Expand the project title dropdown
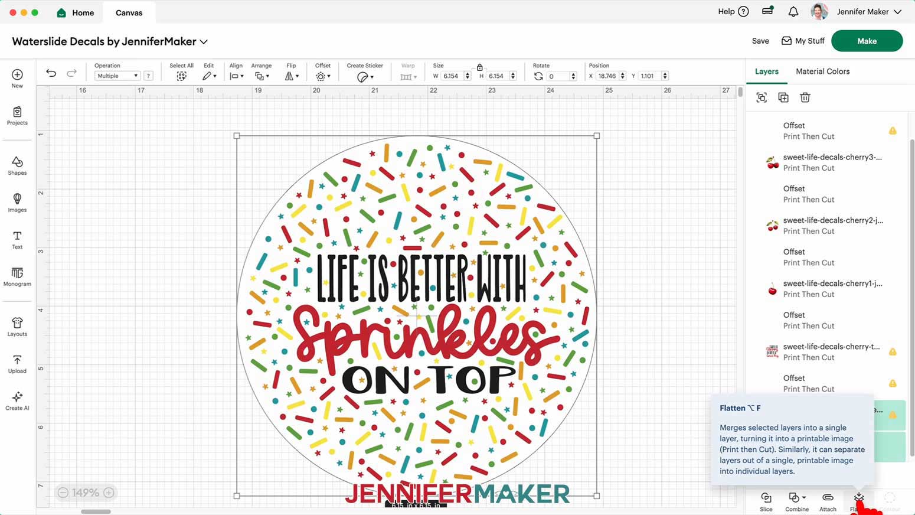915x515 pixels. [x=204, y=42]
